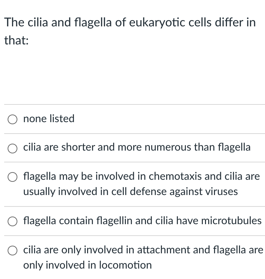Choose the chemotaxis and cell defense answer option
Image resolution: width=265 pixels, height=279 pixels.
pyautogui.click(x=12, y=177)
